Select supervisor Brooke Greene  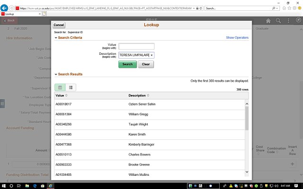coord(139,164)
